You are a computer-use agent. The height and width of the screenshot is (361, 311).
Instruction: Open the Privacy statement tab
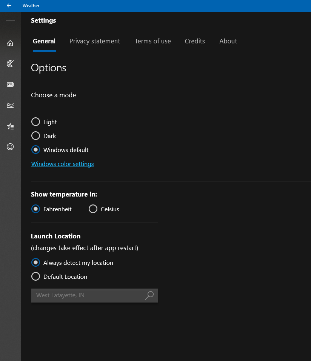95,41
